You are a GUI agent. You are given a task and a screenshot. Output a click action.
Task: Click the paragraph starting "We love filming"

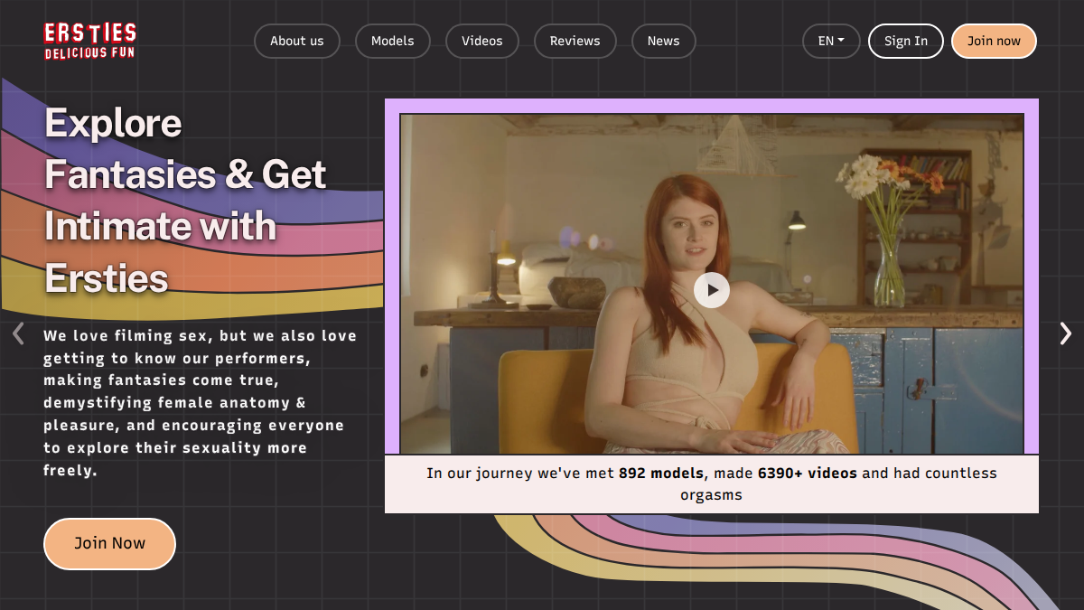coord(201,403)
